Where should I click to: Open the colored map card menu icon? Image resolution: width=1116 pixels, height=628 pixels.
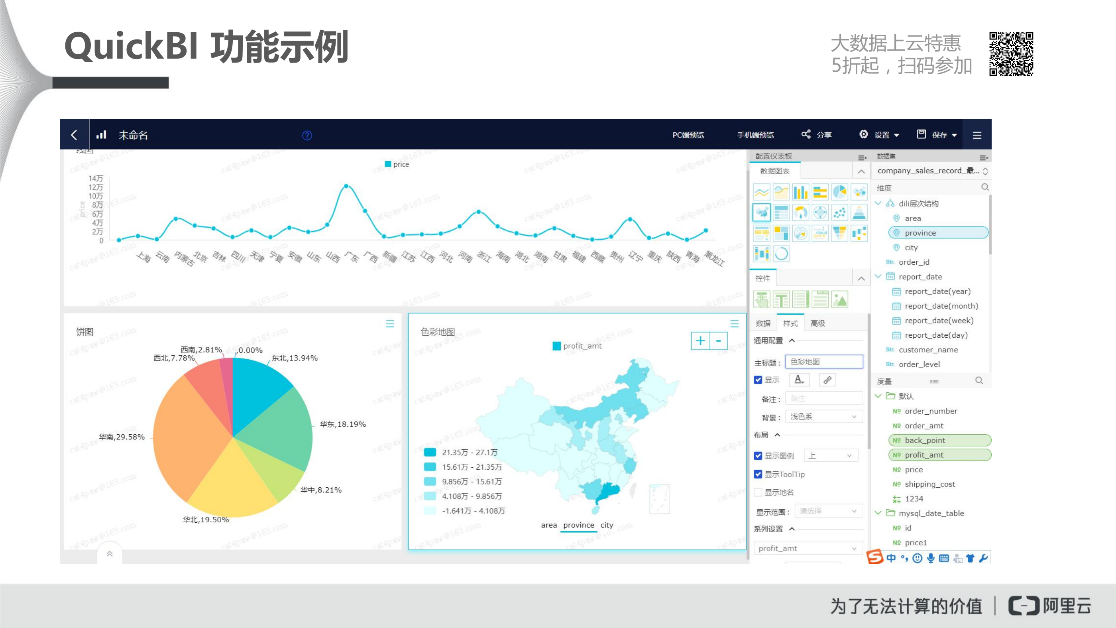(734, 324)
